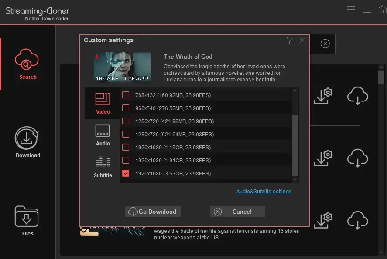Image resolution: width=387 pixels, height=259 pixels.
Task: Click the Cancel button
Action: click(x=237, y=212)
